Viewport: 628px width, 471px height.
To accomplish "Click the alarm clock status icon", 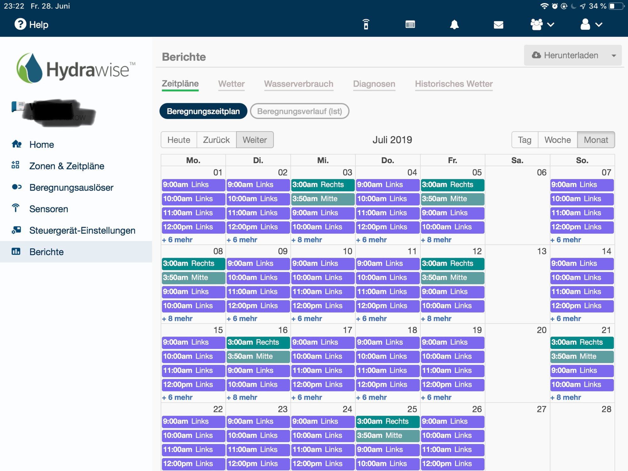I will pos(555,6).
